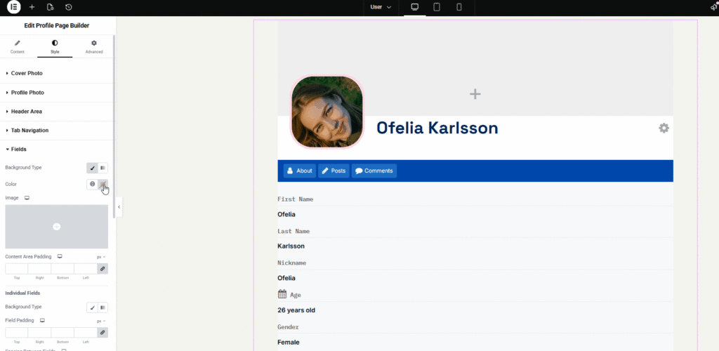Click the plus icon on the cover photo area

475,94
